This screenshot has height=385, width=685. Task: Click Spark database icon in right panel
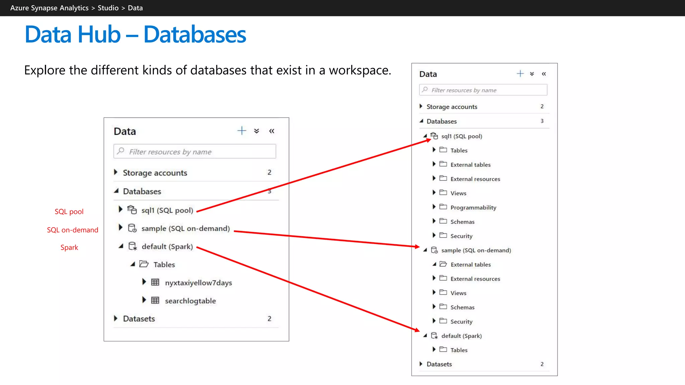[x=434, y=335]
